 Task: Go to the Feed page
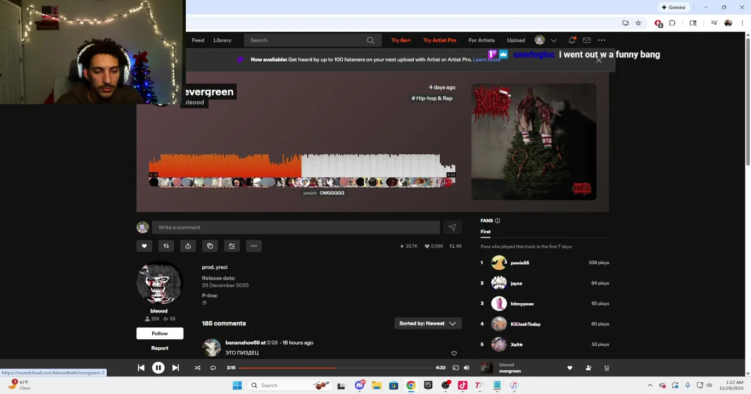198,40
